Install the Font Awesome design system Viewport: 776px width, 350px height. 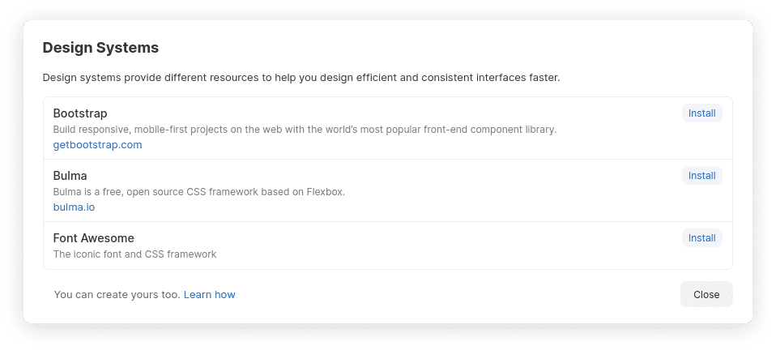click(701, 238)
